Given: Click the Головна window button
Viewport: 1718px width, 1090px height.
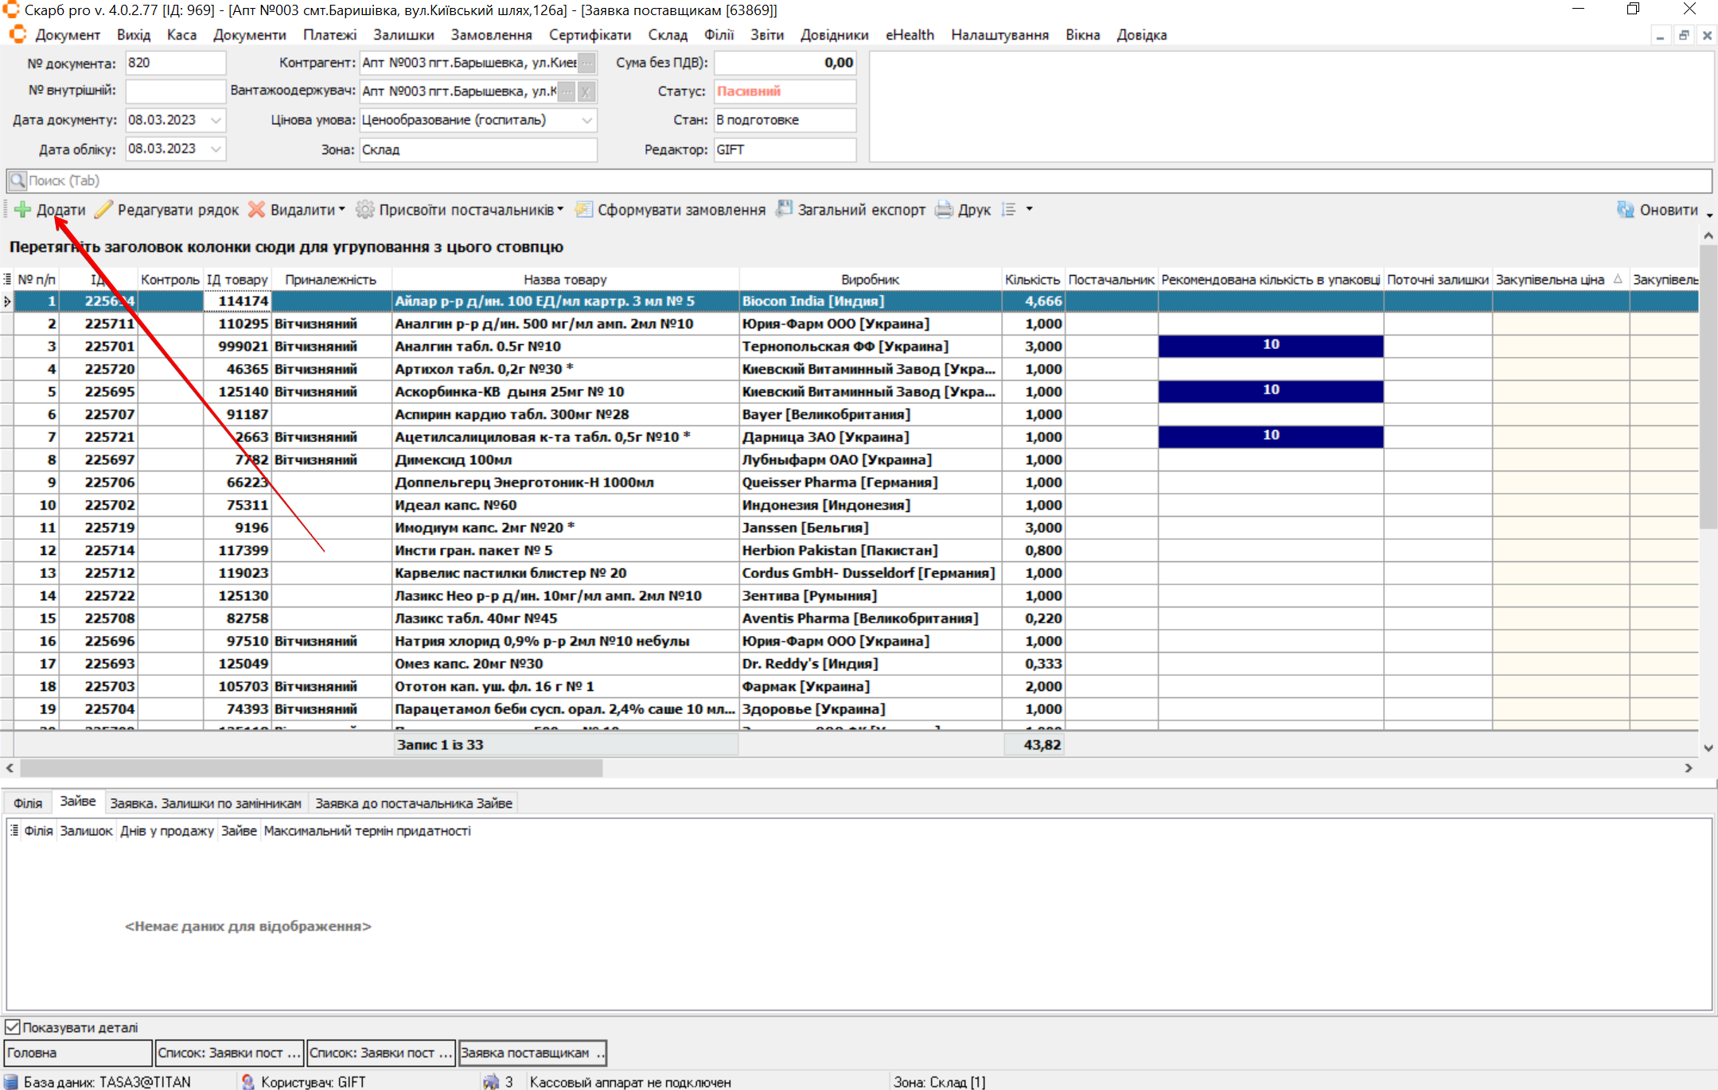Looking at the screenshot, I should pyautogui.click(x=77, y=1053).
